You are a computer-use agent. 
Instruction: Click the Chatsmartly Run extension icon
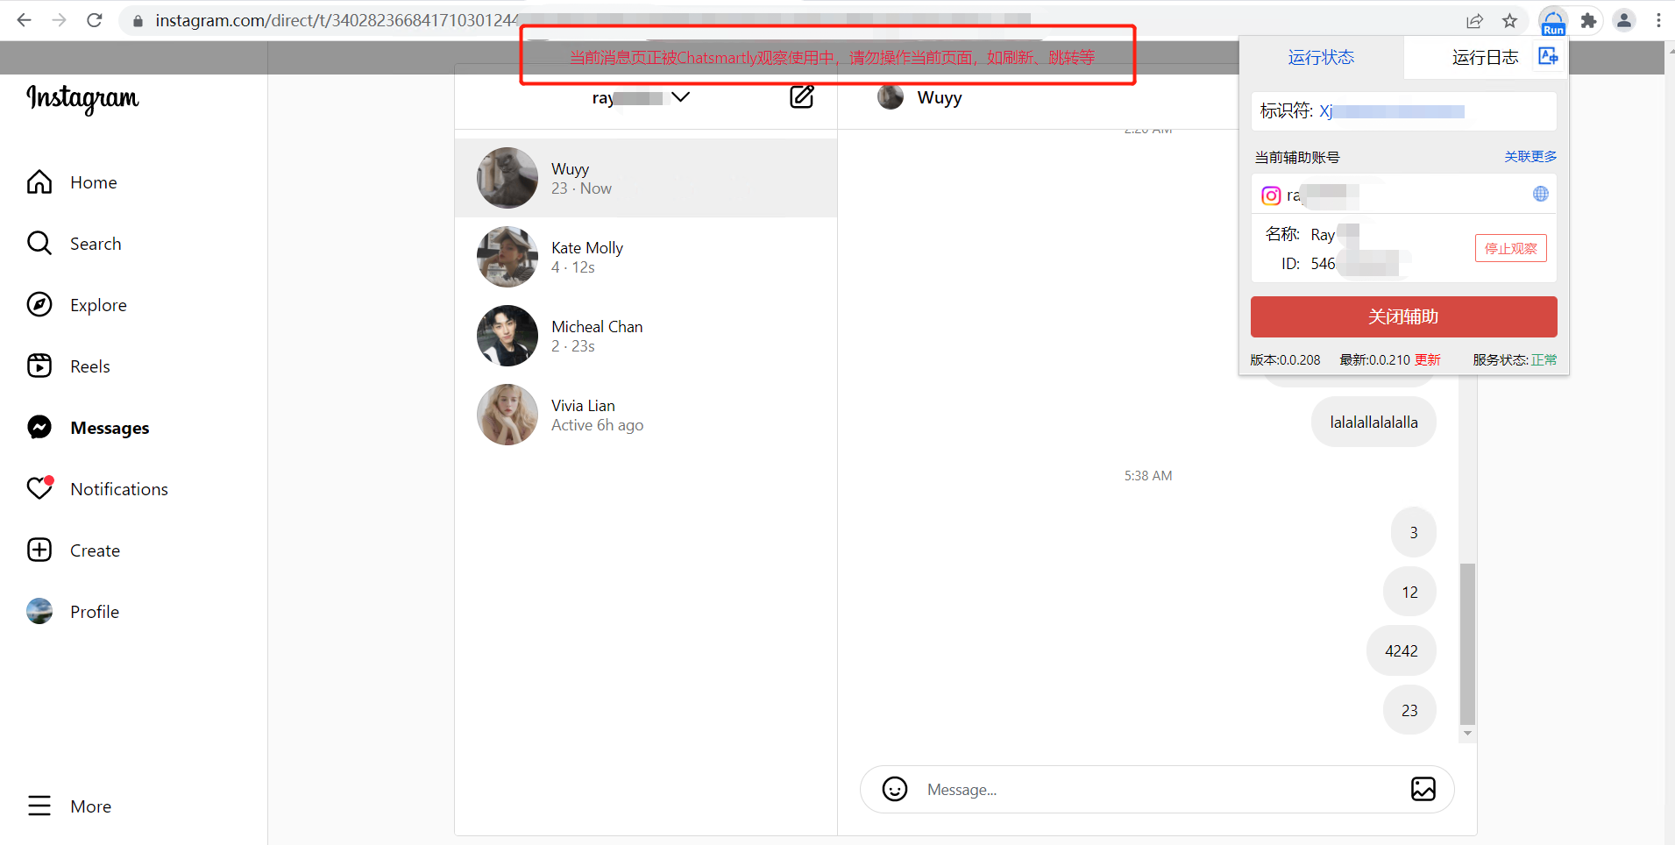(1553, 21)
